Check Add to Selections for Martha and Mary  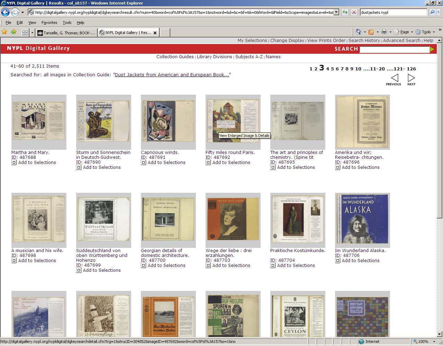[x=14, y=162]
